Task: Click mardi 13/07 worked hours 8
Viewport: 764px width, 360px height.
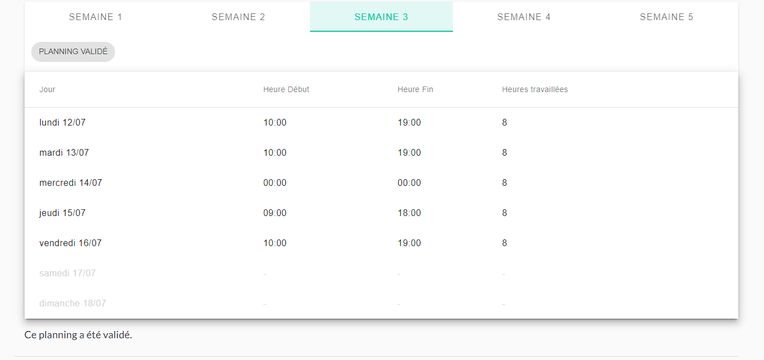Action: [505, 152]
